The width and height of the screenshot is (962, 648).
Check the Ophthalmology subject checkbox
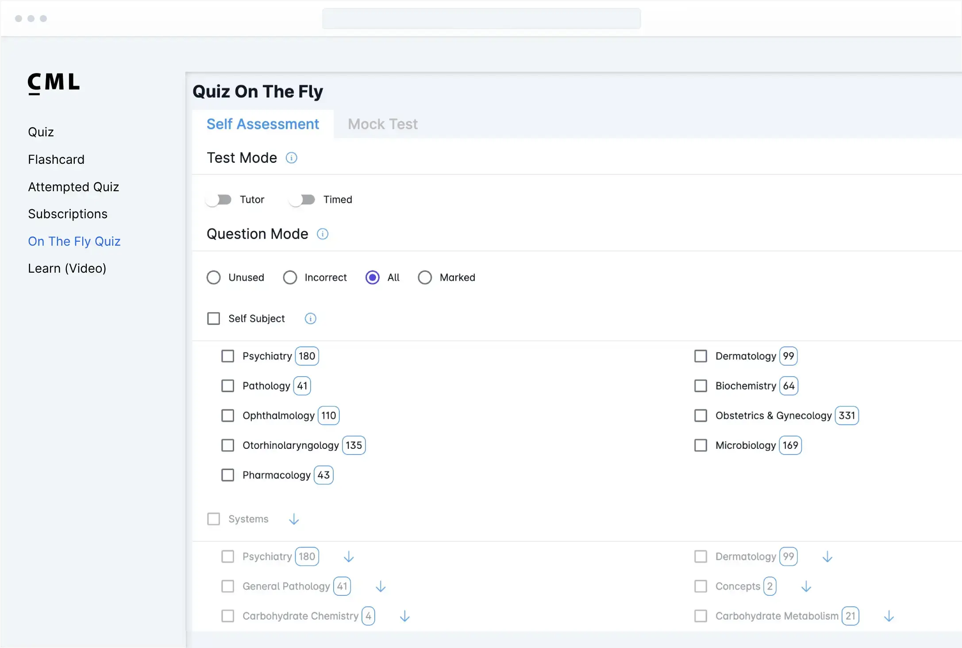pyautogui.click(x=227, y=416)
